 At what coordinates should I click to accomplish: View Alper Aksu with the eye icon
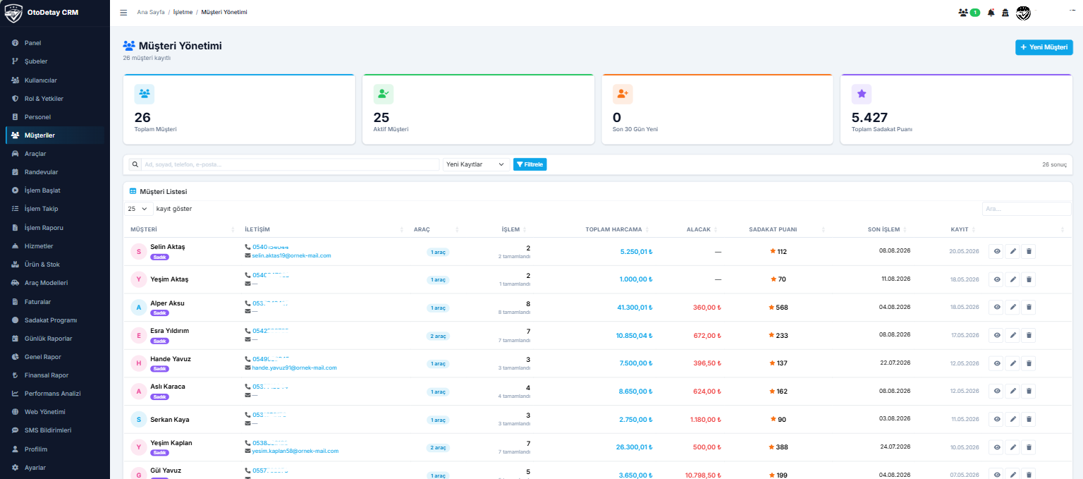(996, 307)
